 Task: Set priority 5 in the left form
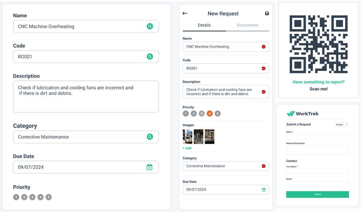coord(49,197)
